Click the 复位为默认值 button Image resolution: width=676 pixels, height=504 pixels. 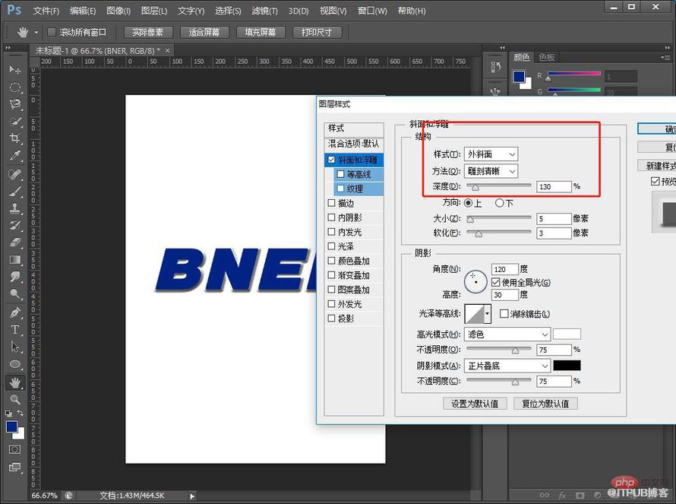click(545, 404)
